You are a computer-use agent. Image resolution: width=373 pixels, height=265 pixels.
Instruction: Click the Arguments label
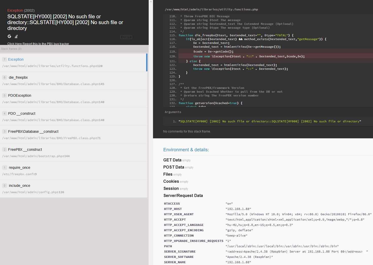click(x=173, y=112)
